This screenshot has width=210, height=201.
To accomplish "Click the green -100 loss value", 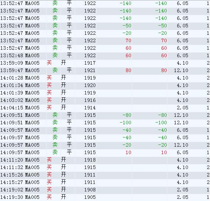I will 125,123.
